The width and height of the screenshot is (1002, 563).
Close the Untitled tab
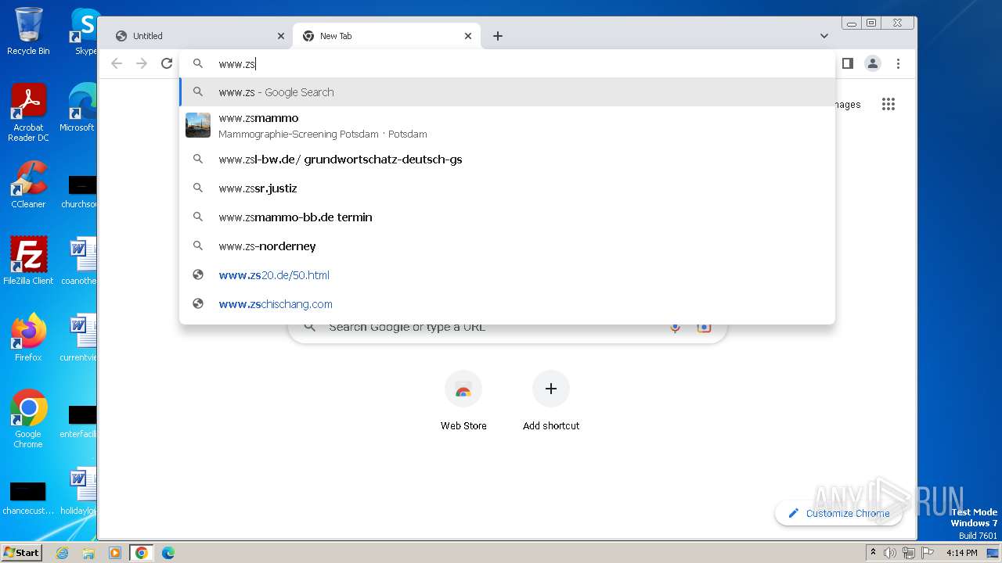[x=281, y=36]
